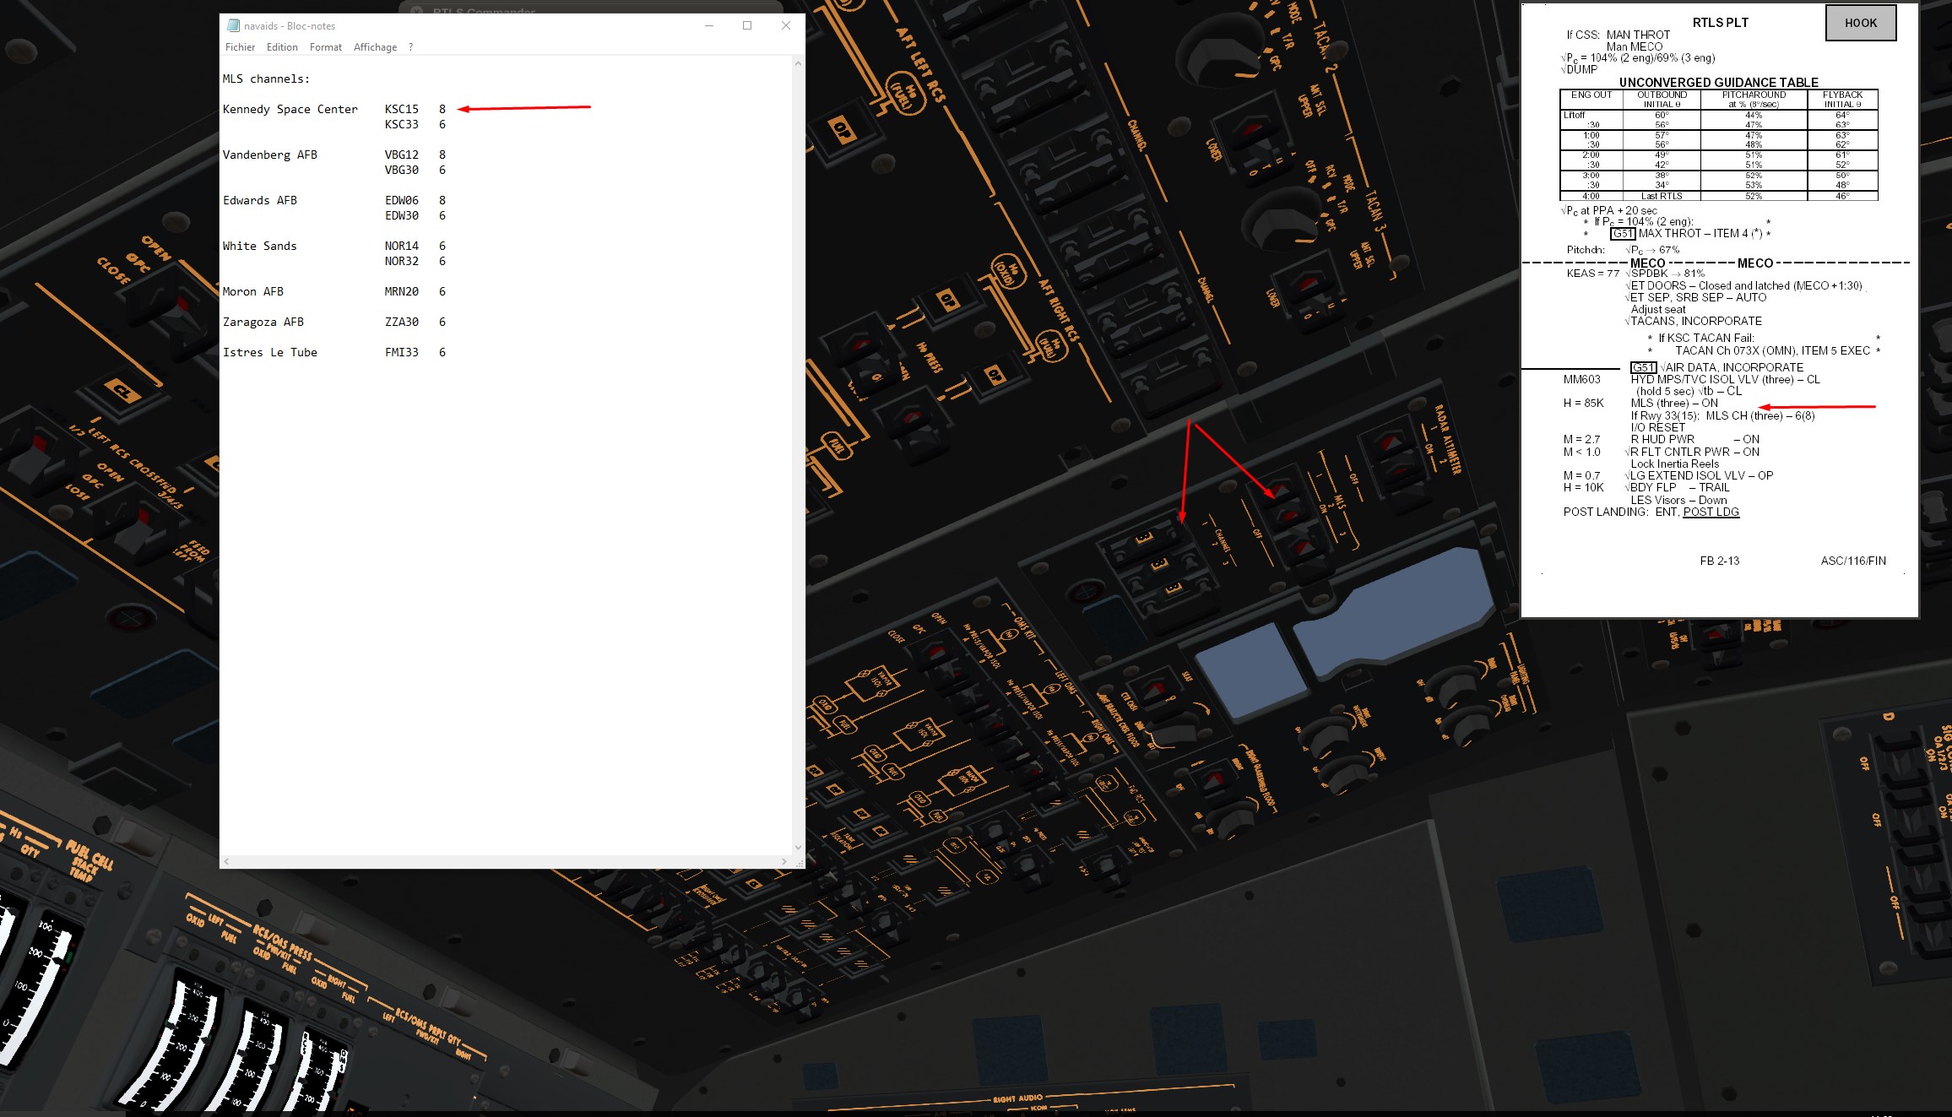Toggle the MLS 3 power switch
This screenshot has height=1117, width=1952.
(1304, 549)
